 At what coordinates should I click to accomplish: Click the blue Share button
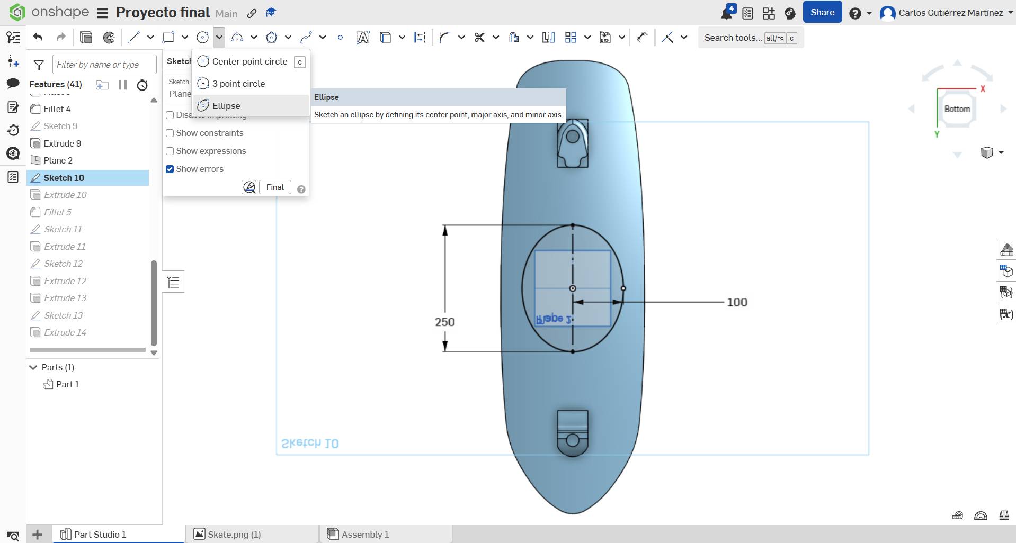coord(822,12)
